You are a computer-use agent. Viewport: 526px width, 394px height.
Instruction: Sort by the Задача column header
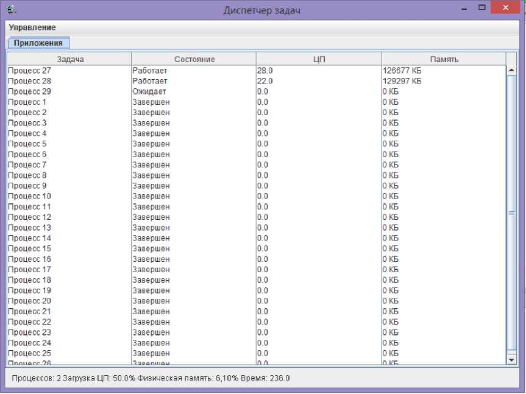(x=69, y=59)
